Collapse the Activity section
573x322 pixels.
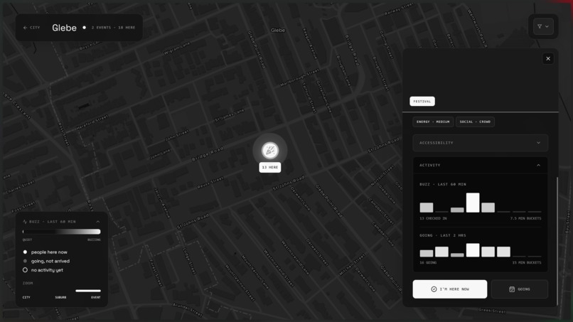pos(480,165)
